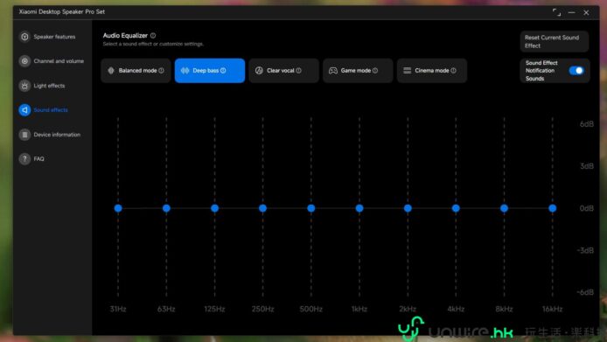The height and width of the screenshot is (342, 607).
Task: Open Sound effects menu label
Action: (51, 110)
